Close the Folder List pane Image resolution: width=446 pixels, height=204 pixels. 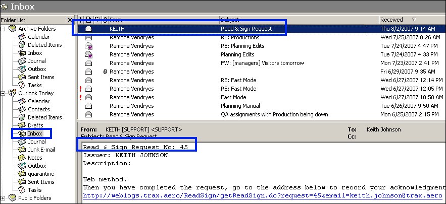[70, 20]
